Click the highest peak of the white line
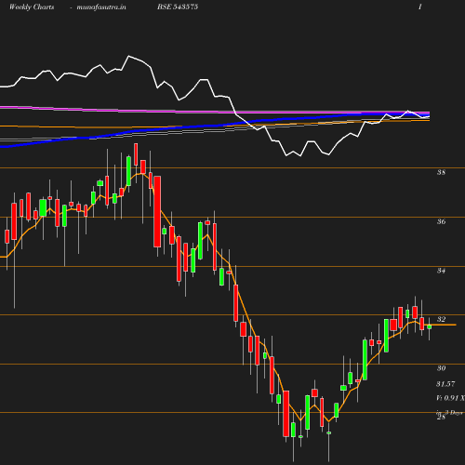 tap(129, 56)
